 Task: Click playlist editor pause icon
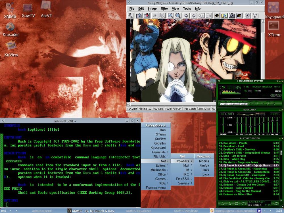click(x=254, y=205)
